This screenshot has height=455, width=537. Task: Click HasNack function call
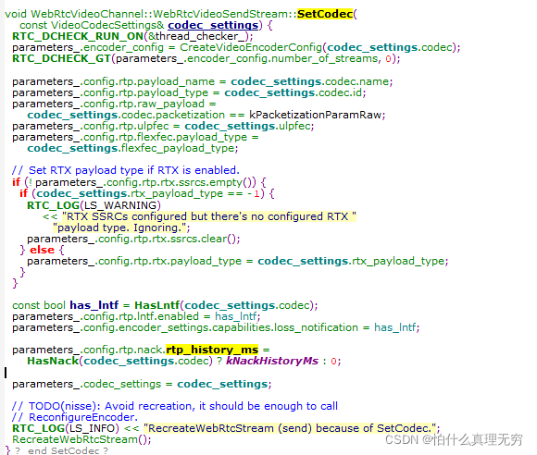53,362
